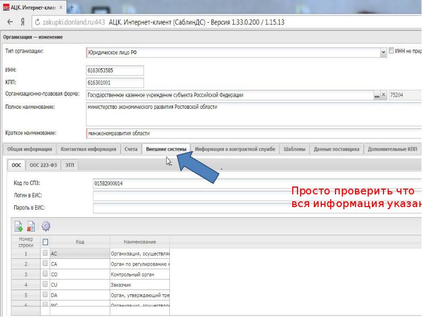Check the box in row CU

(x=45, y=284)
